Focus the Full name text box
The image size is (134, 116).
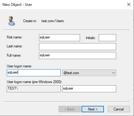click(x=78, y=55)
